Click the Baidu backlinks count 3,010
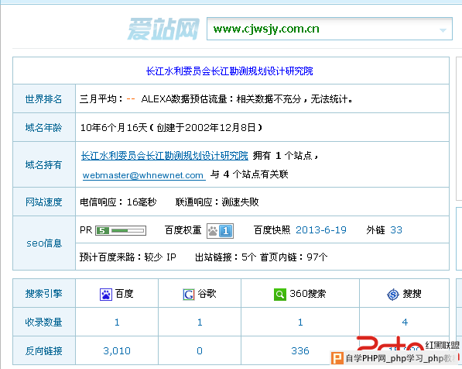 [117, 351]
